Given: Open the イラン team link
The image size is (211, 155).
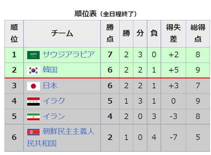Looking at the screenshot, I should click(x=54, y=116).
